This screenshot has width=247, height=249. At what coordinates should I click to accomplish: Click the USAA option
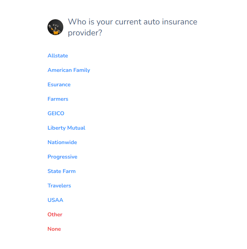pos(55,200)
